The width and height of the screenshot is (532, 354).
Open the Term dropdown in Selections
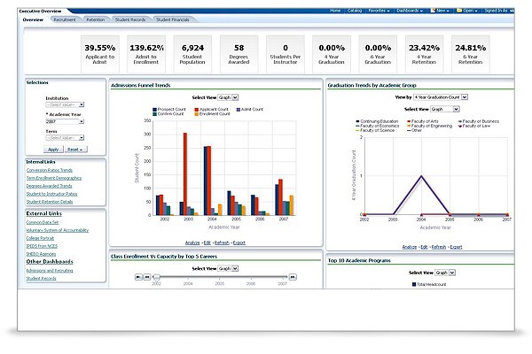coord(65,138)
